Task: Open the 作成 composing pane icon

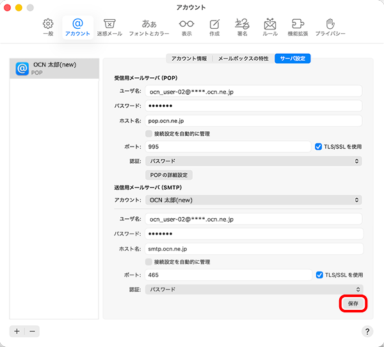Action: (x=214, y=26)
